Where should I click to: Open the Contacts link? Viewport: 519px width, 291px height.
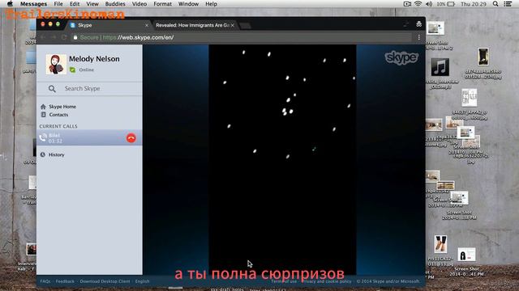(x=58, y=115)
